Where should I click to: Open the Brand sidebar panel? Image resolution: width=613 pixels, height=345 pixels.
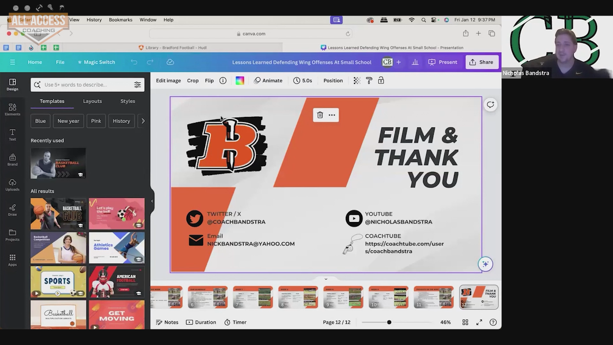pyautogui.click(x=12, y=160)
